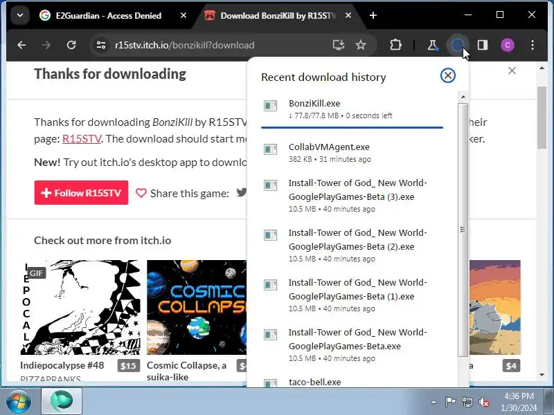The width and height of the screenshot is (554, 415).
Task: Click Tower of God Beta (1).exe icon
Action: click(271, 284)
